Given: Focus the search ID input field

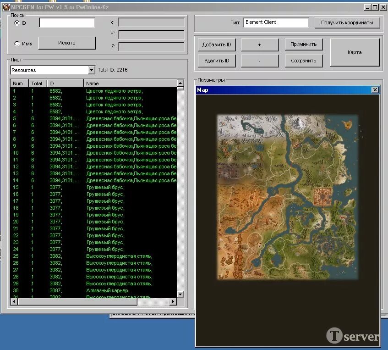Looking at the screenshot, I should click(x=67, y=22).
